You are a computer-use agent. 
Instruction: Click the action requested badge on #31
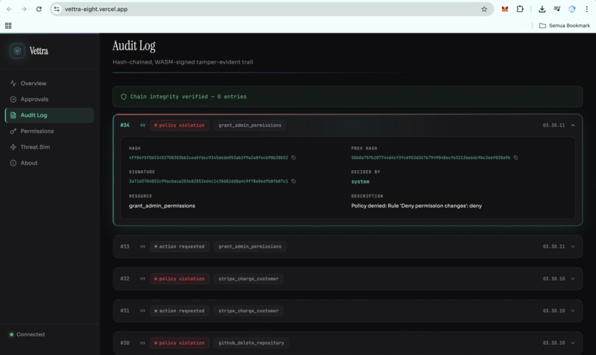[180, 311]
